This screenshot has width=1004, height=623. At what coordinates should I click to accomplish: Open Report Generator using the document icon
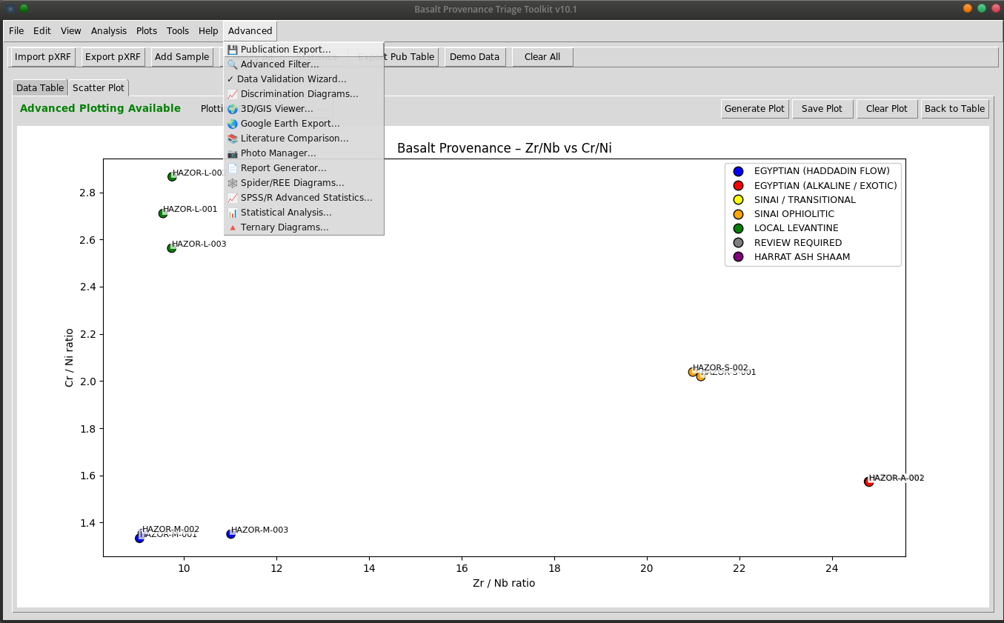click(232, 167)
